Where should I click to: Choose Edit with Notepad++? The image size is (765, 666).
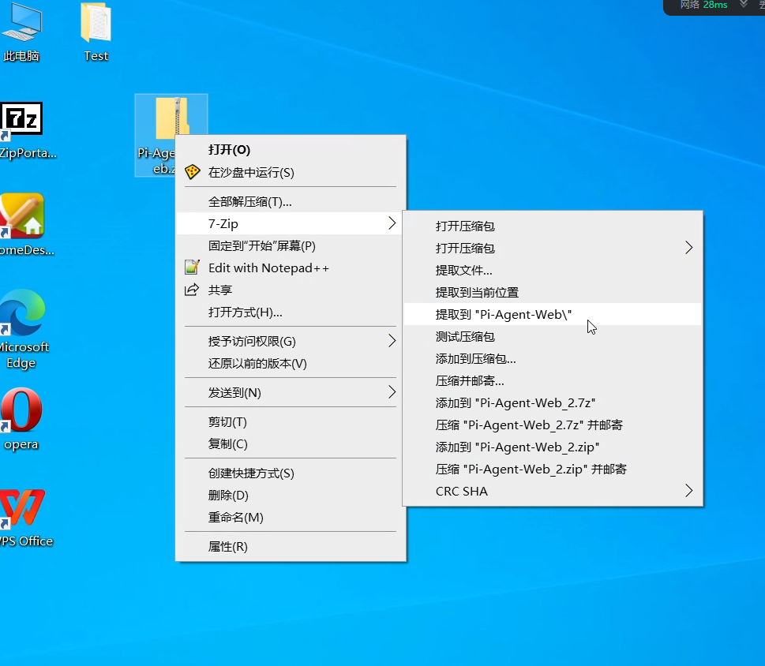tap(291, 268)
